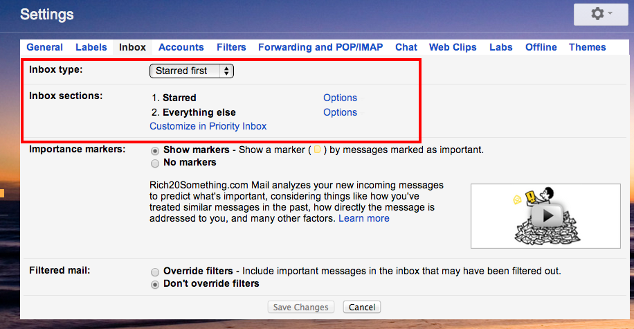Select the Show markers radio button
Image resolution: width=634 pixels, height=329 pixels.
155,150
